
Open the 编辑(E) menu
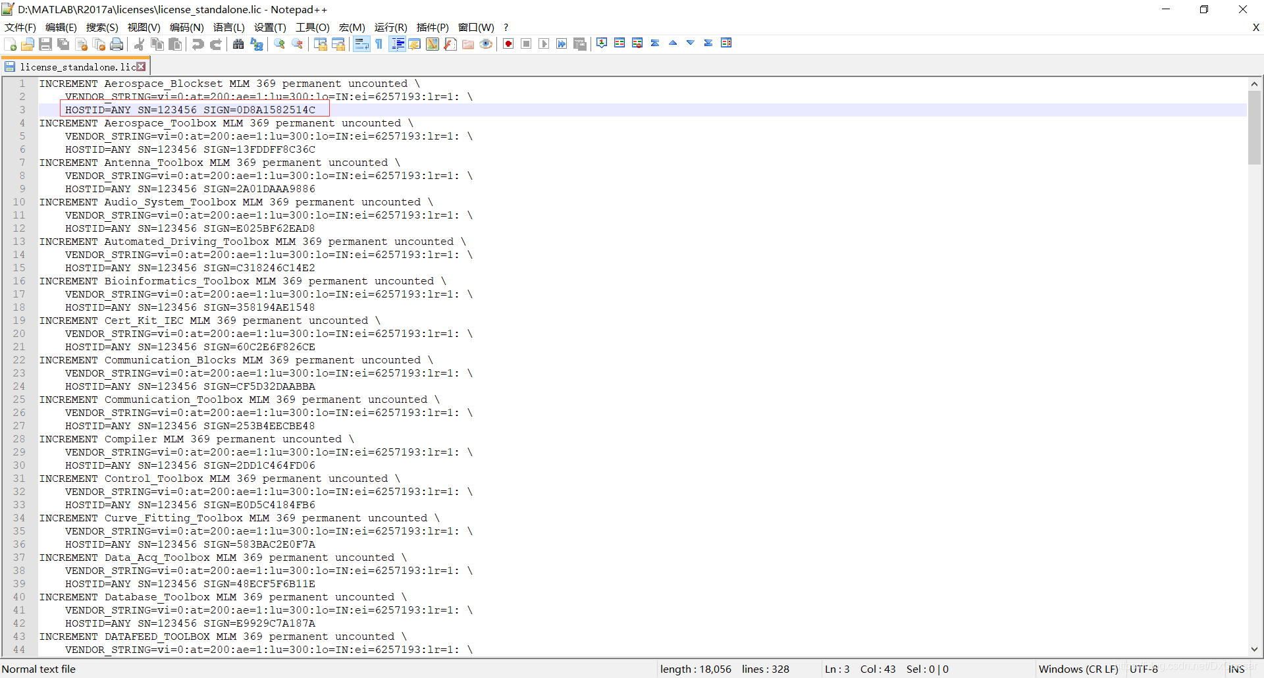[x=61, y=27]
